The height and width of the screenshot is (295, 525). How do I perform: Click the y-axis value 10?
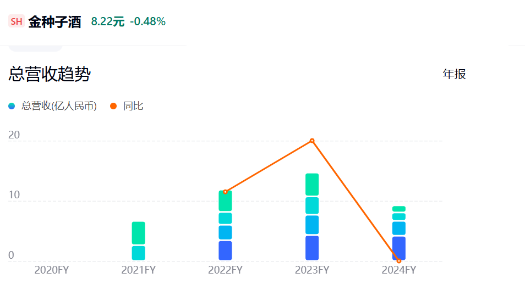[x=14, y=195]
